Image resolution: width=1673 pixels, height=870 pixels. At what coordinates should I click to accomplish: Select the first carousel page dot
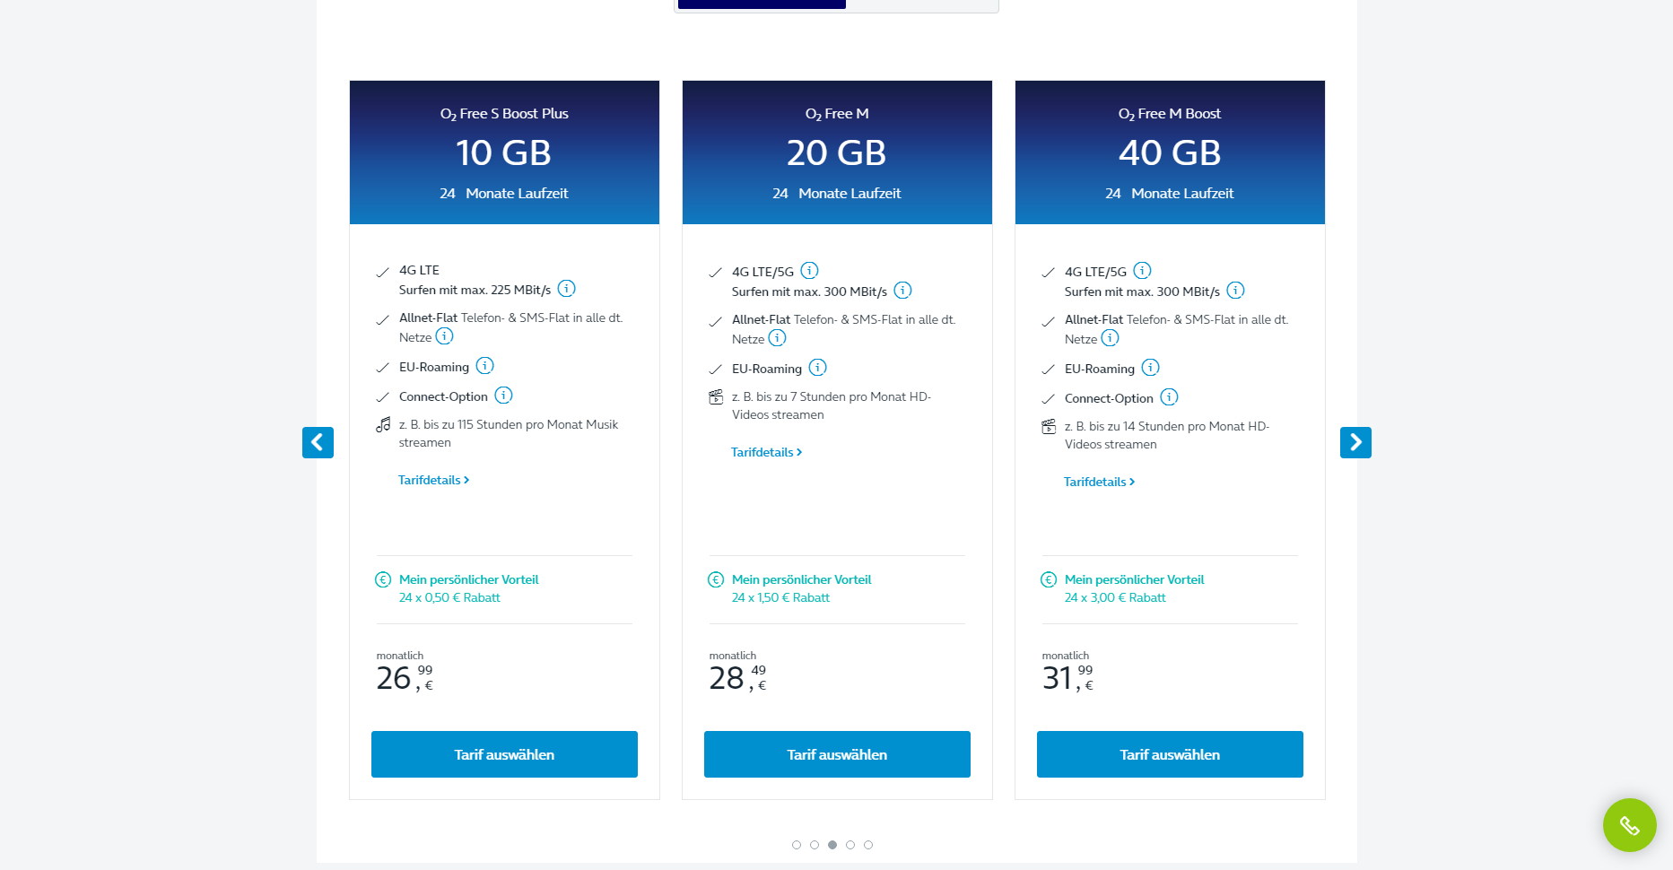pos(797,845)
